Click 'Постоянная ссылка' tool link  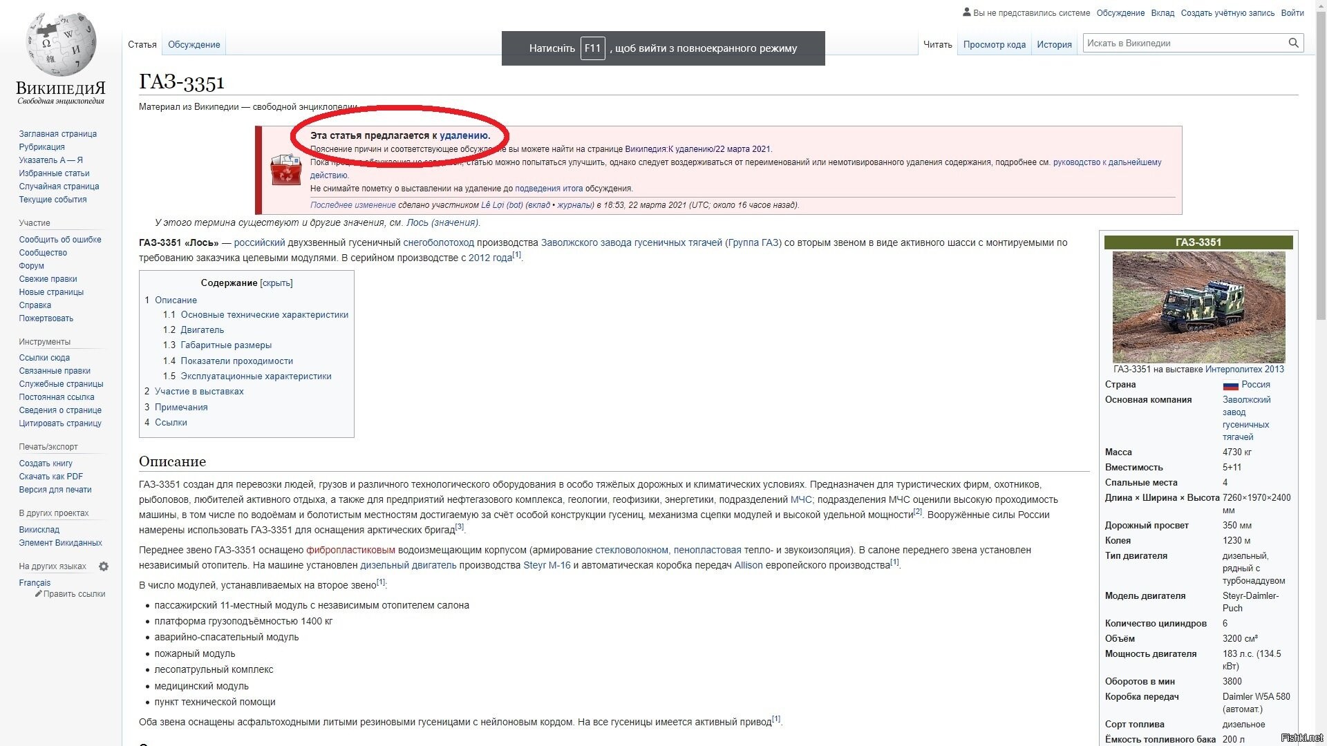57,397
